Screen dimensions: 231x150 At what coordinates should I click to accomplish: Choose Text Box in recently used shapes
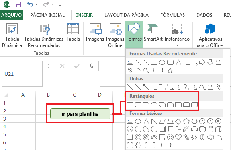tap(130, 62)
